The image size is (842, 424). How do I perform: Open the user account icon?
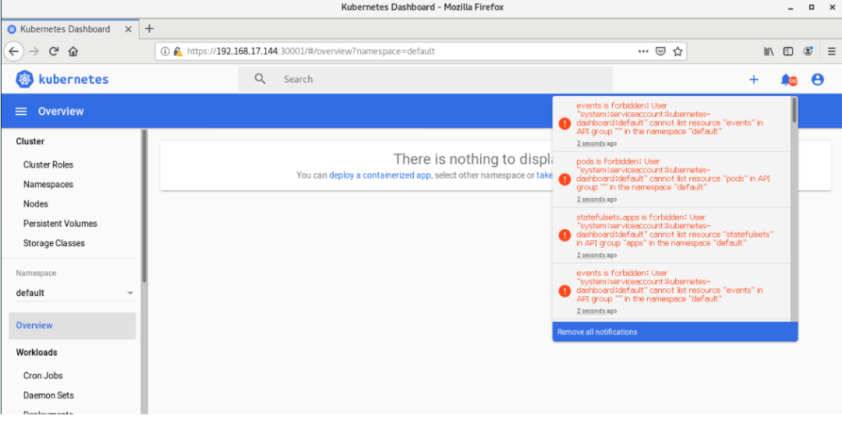coord(817,79)
